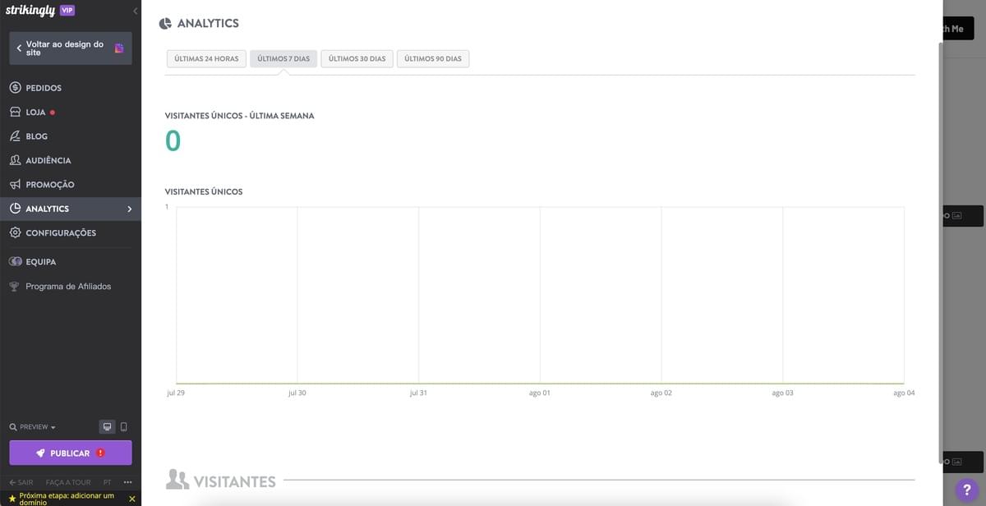986x506 pixels.
Task: Click the Preview magnifier icon
Action: tap(13, 427)
